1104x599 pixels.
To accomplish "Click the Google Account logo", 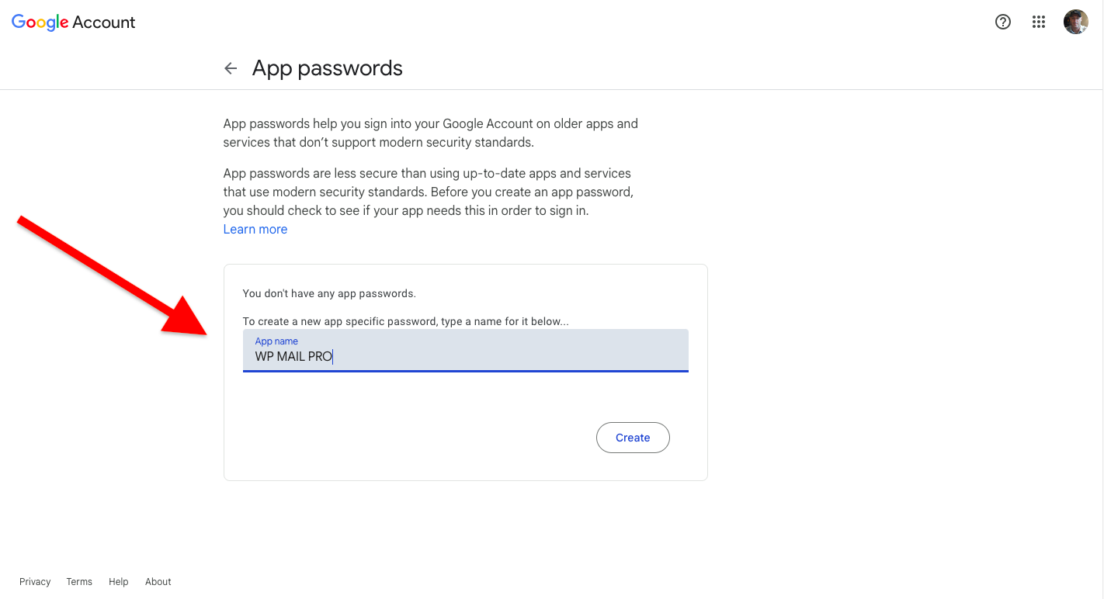I will [74, 23].
